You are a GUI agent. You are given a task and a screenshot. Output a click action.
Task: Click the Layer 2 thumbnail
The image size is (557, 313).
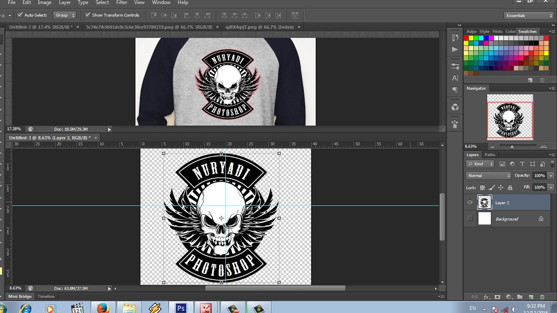(x=484, y=203)
